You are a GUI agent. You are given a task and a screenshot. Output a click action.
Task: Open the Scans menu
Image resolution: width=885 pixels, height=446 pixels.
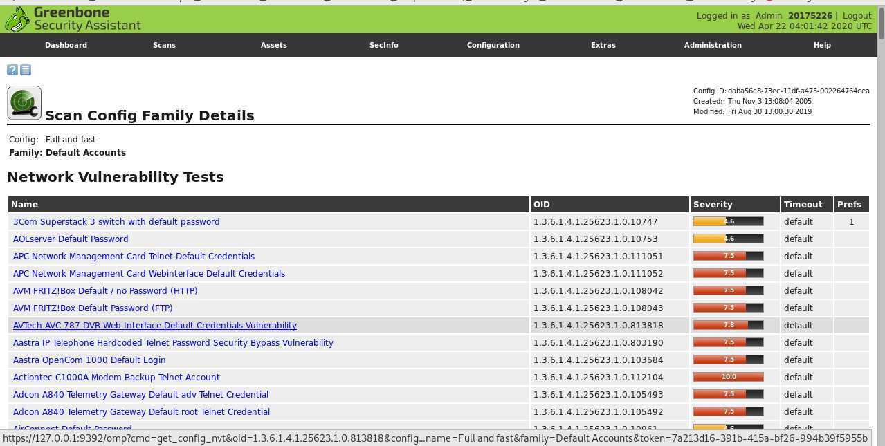point(164,45)
